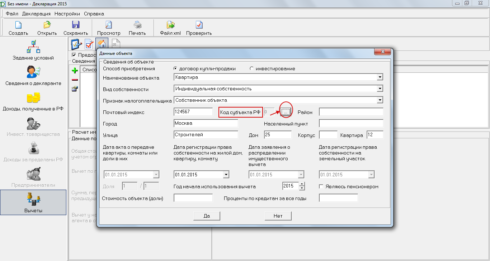Open the Декларация menu
Image resolution: width=490 pixels, height=261 pixels.
click(x=36, y=14)
